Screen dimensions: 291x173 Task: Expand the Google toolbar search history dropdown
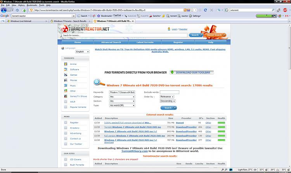73,16
